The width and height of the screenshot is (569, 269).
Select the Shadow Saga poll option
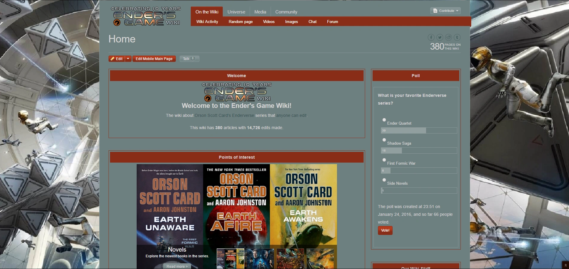pyautogui.click(x=384, y=140)
